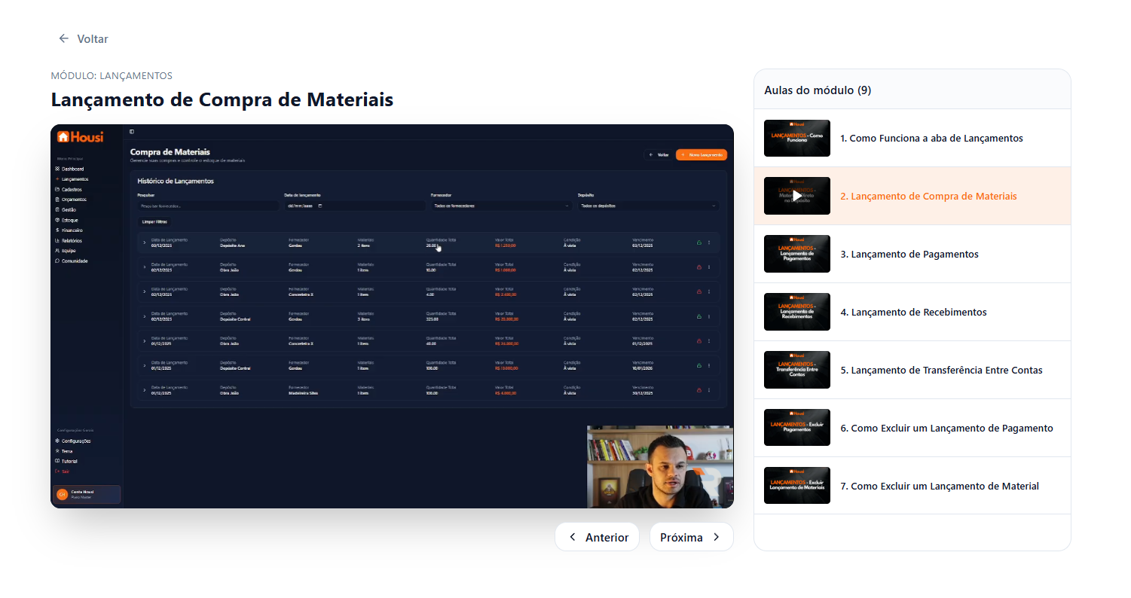The width and height of the screenshot is (1131, 598).
Task: Click the instructor webcam overlay in the video
Action: pyautogui.click(x=659, y=467)
